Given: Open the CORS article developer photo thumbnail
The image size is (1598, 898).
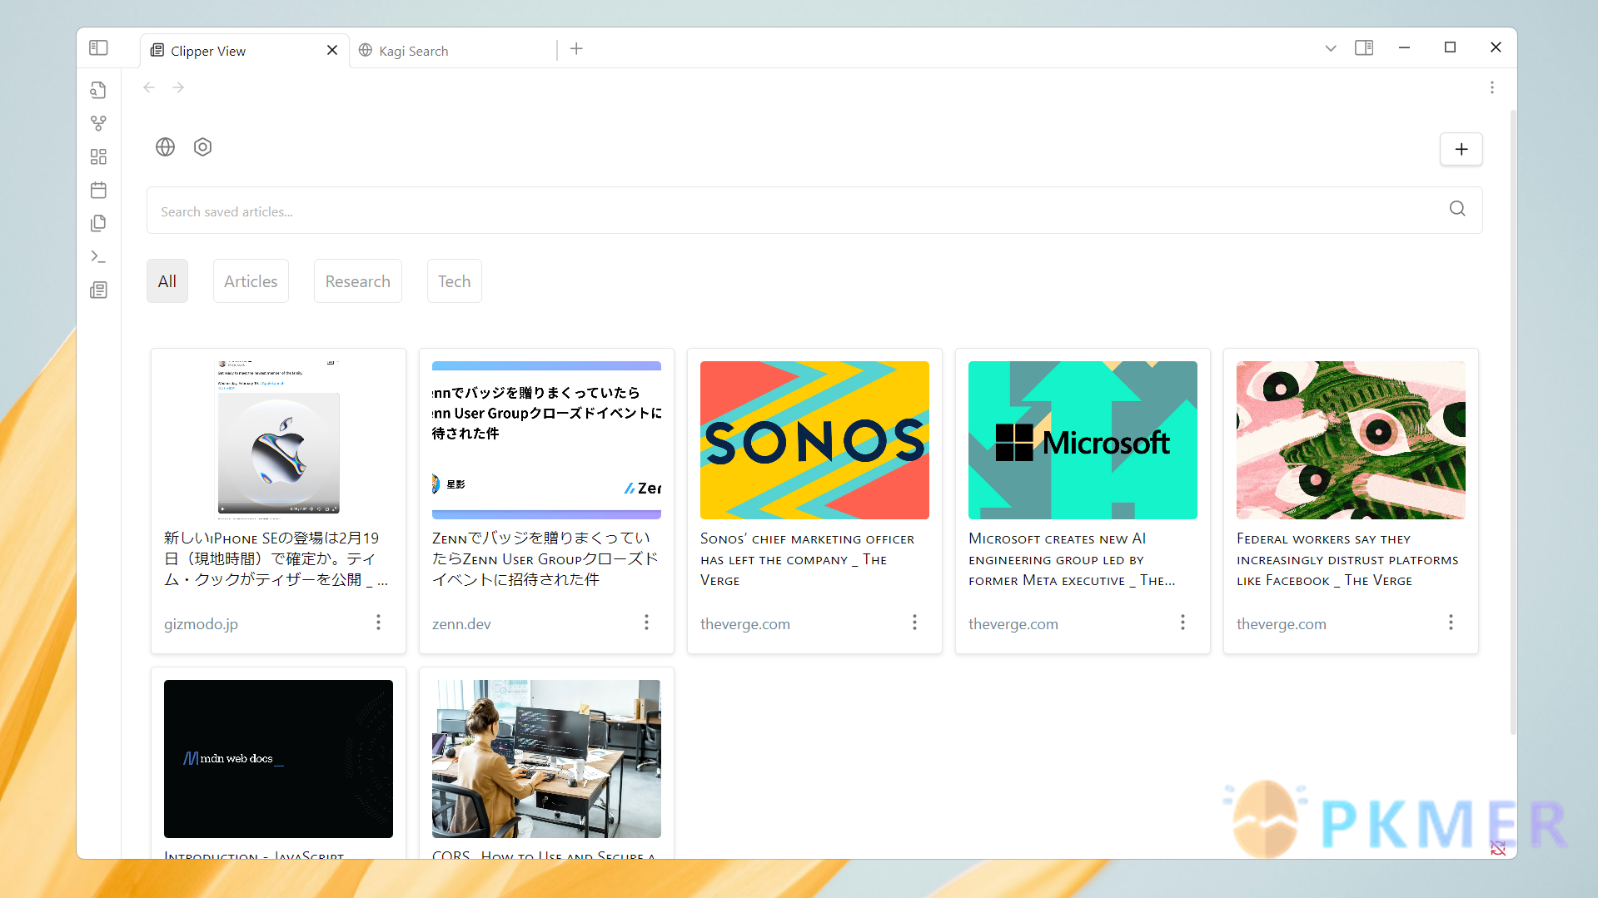Looking at the screenshot, I should [546, 759].
